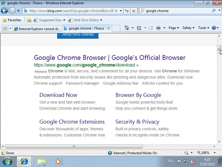Open the 100% zoom level button
222x167 pixels.
203,153
